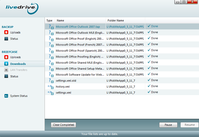Click file type icon for Software Update for Web row
Viewport: 199px width, 137px height.
coord(51,75)
